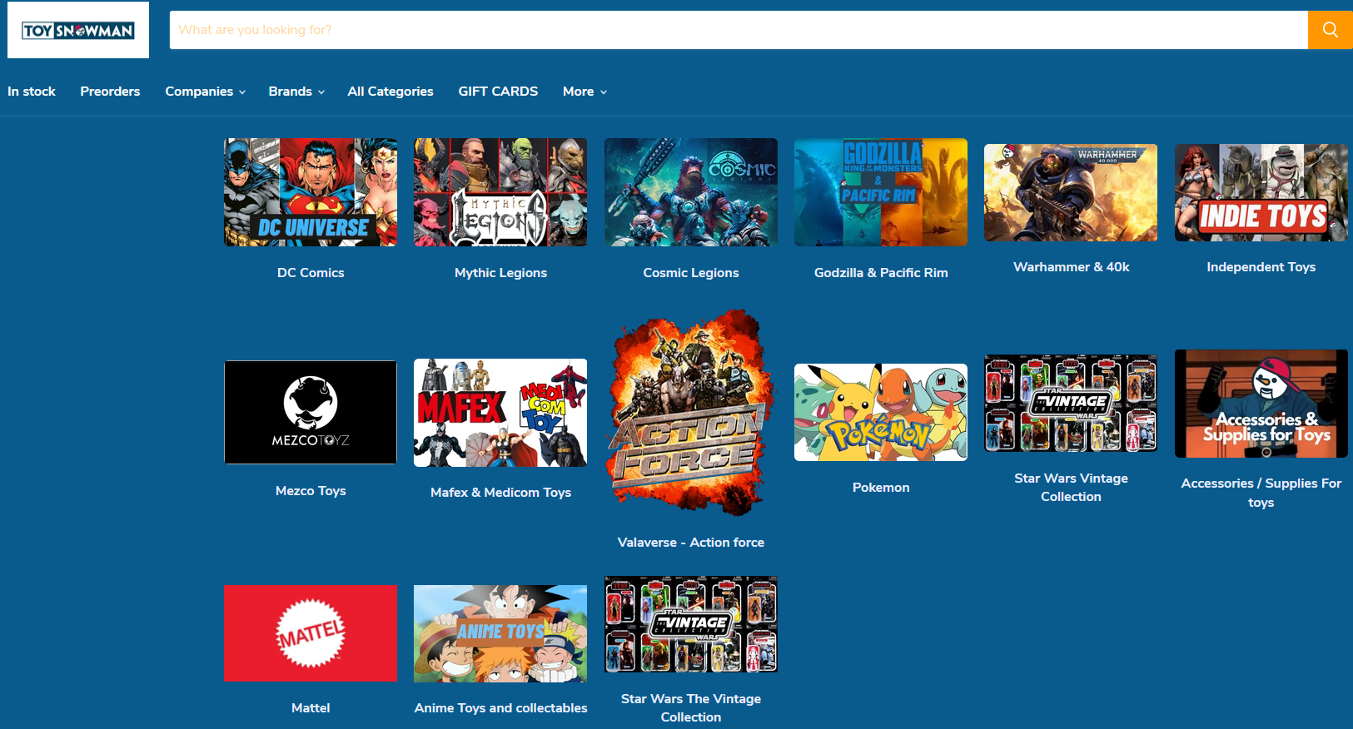
Task: Go to the 'Independent Toys' link
Action: 1261,267
